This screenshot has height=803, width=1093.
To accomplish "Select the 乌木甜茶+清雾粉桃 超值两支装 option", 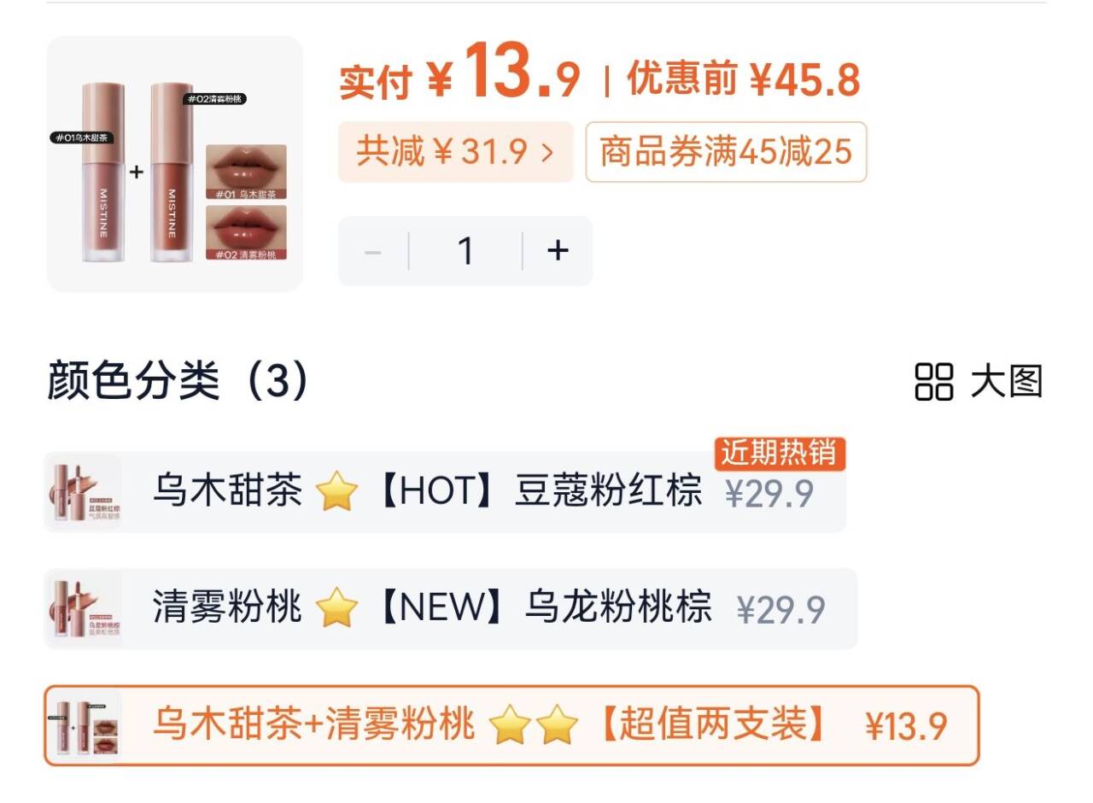I will [511, 725].
